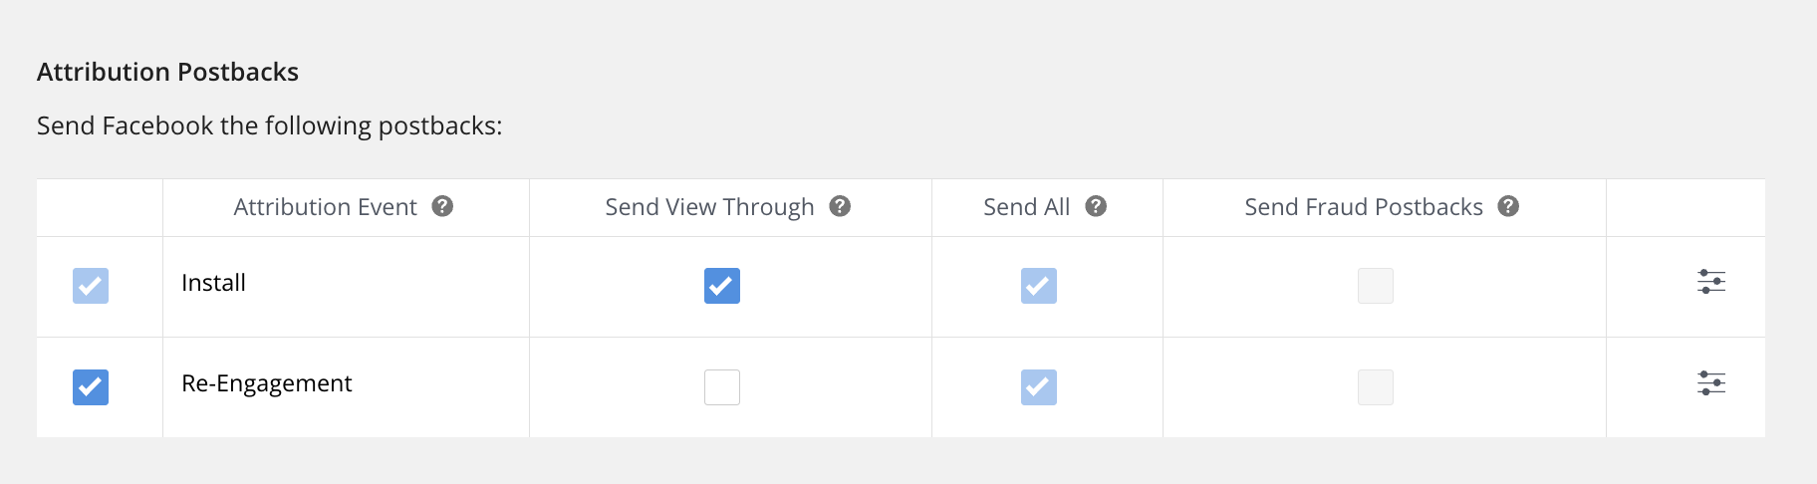Open postback settings for Install row
Screen dimensions: 1817x484
1711,282
